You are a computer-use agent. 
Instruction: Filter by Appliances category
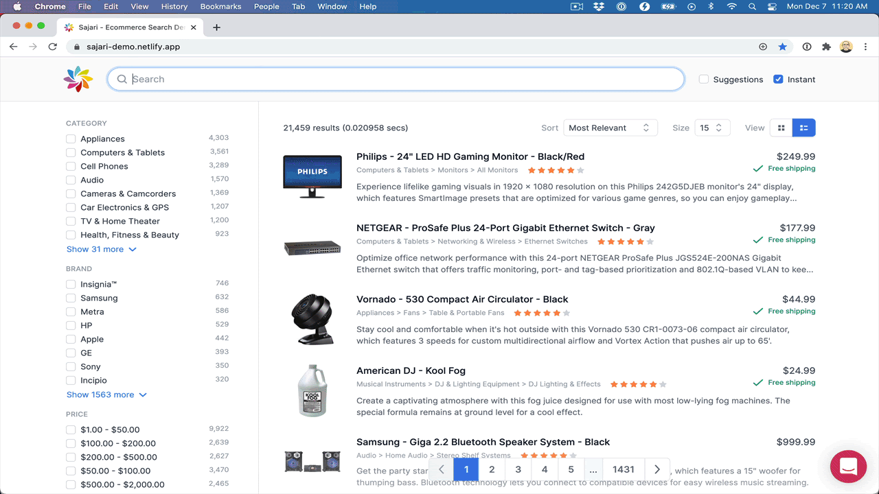click(x=71, y=139)
